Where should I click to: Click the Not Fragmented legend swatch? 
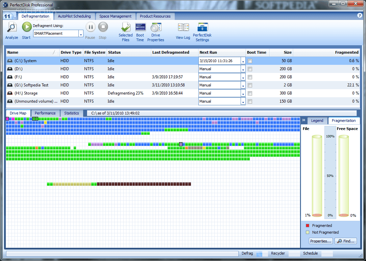pos(308,232)
